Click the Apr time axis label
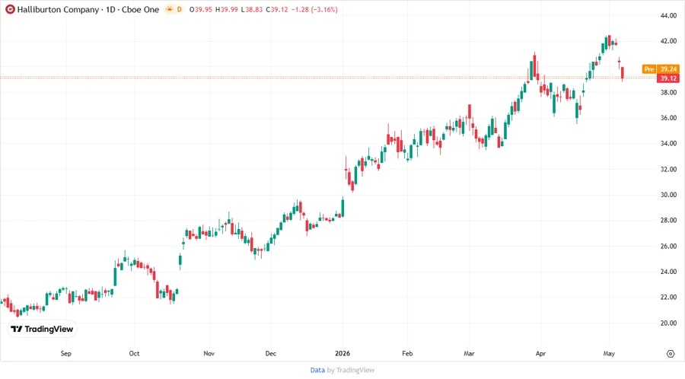Image resolution: width=685 pixels, height=379 pixels. tap(541, 353)
